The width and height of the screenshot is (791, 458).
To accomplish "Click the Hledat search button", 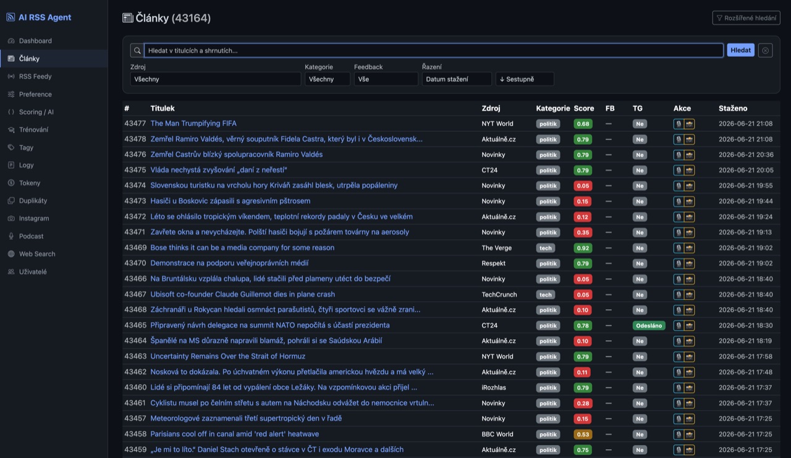I will [740, 51].
